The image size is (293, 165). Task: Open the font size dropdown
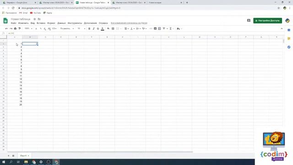pyautogui.click(x=81, y=28)
